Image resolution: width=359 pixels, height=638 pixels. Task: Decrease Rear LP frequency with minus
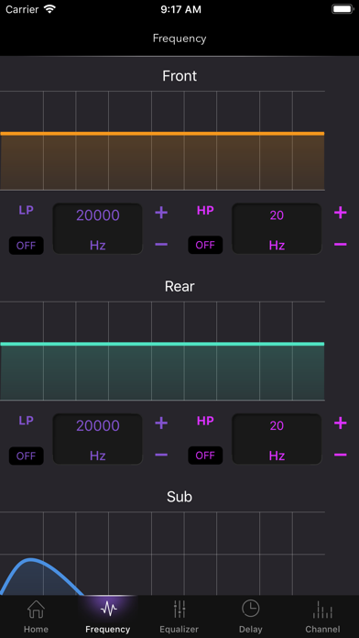click(x=161, y=455)
